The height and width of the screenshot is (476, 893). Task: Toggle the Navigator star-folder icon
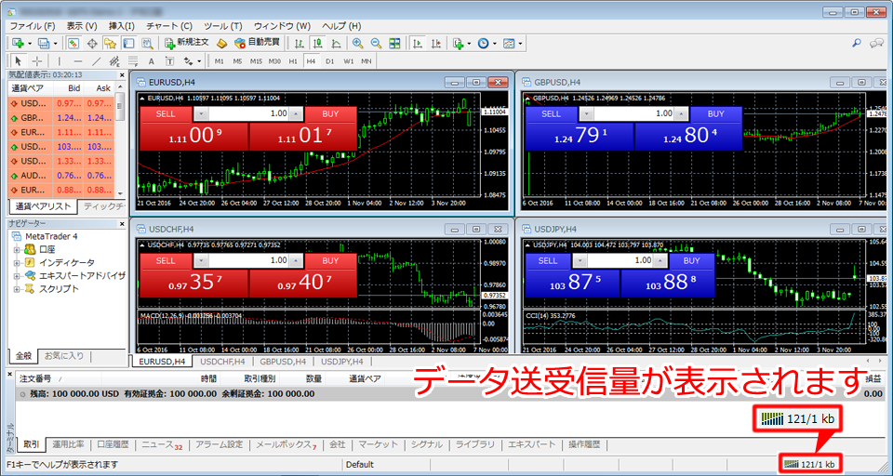click(110, 43)
